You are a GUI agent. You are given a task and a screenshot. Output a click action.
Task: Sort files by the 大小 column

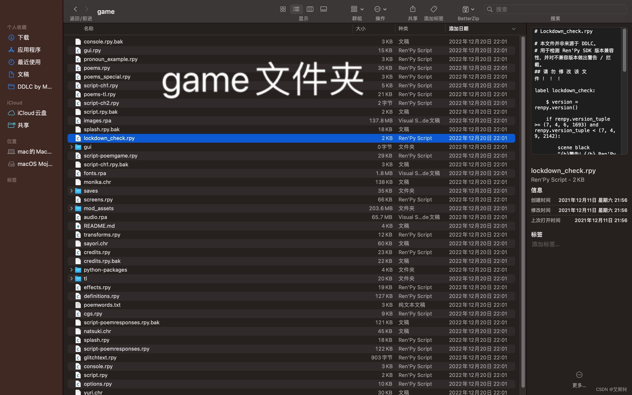(360, 29)
